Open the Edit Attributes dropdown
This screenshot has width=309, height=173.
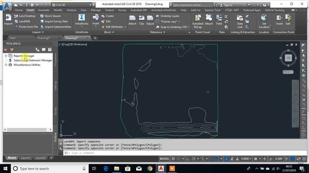126,27
